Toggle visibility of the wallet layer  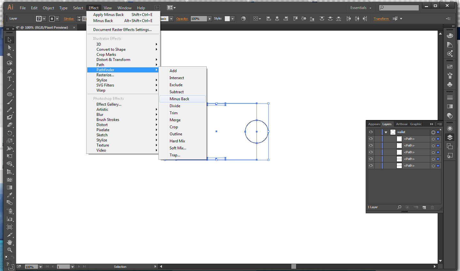371,132
